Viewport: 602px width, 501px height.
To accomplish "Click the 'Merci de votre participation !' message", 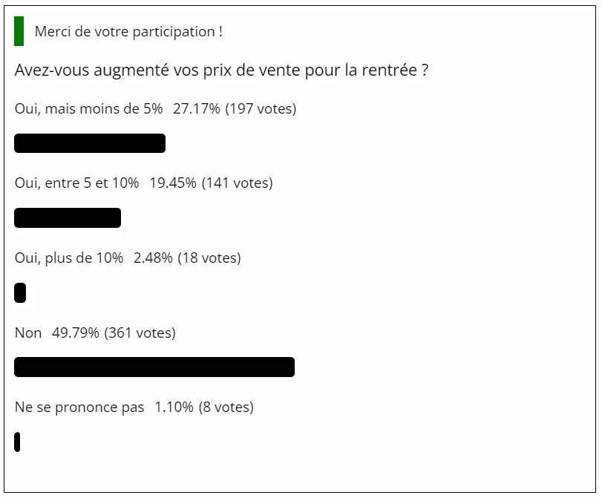I will 128,31.
